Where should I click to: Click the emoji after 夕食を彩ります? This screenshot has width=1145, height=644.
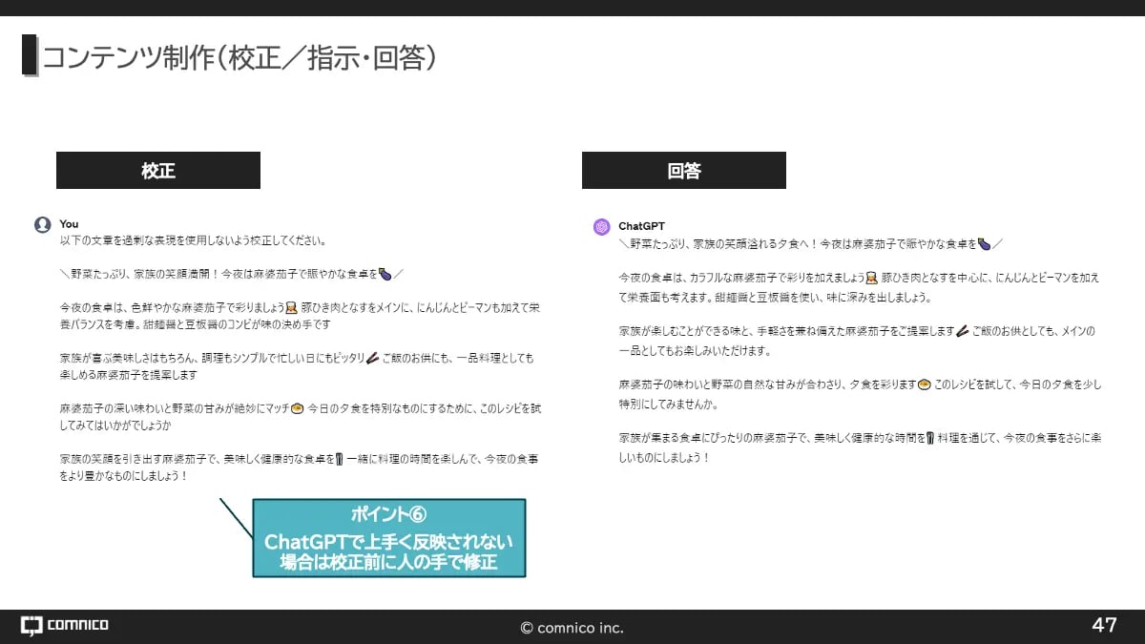point(924,385)
